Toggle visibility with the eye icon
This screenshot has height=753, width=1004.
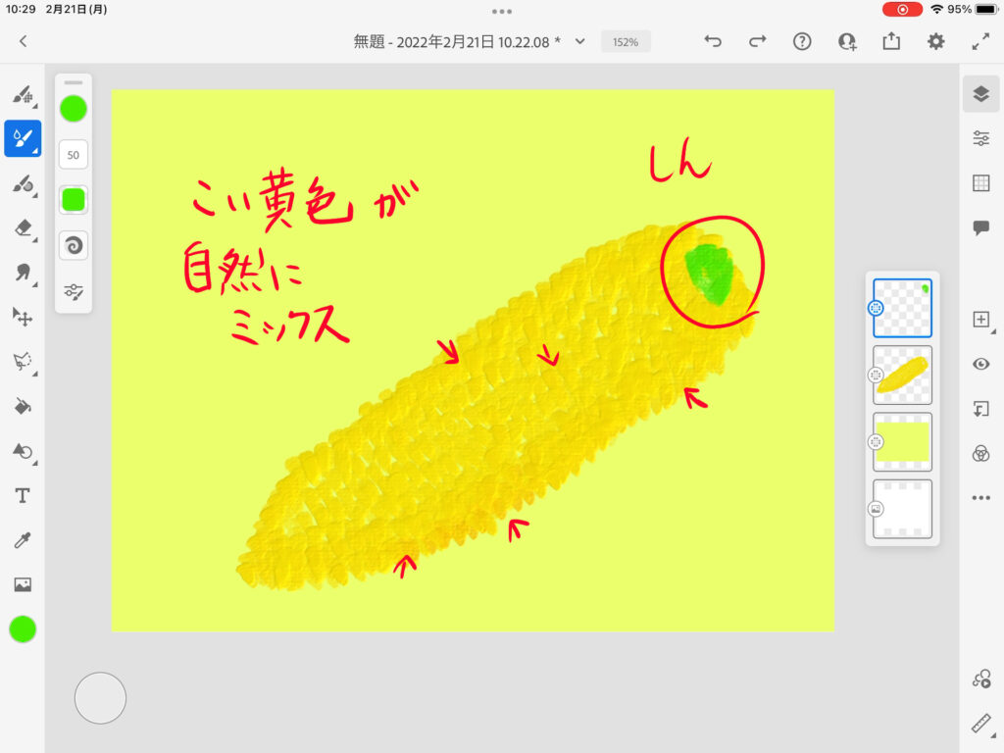tap(980, 364)
